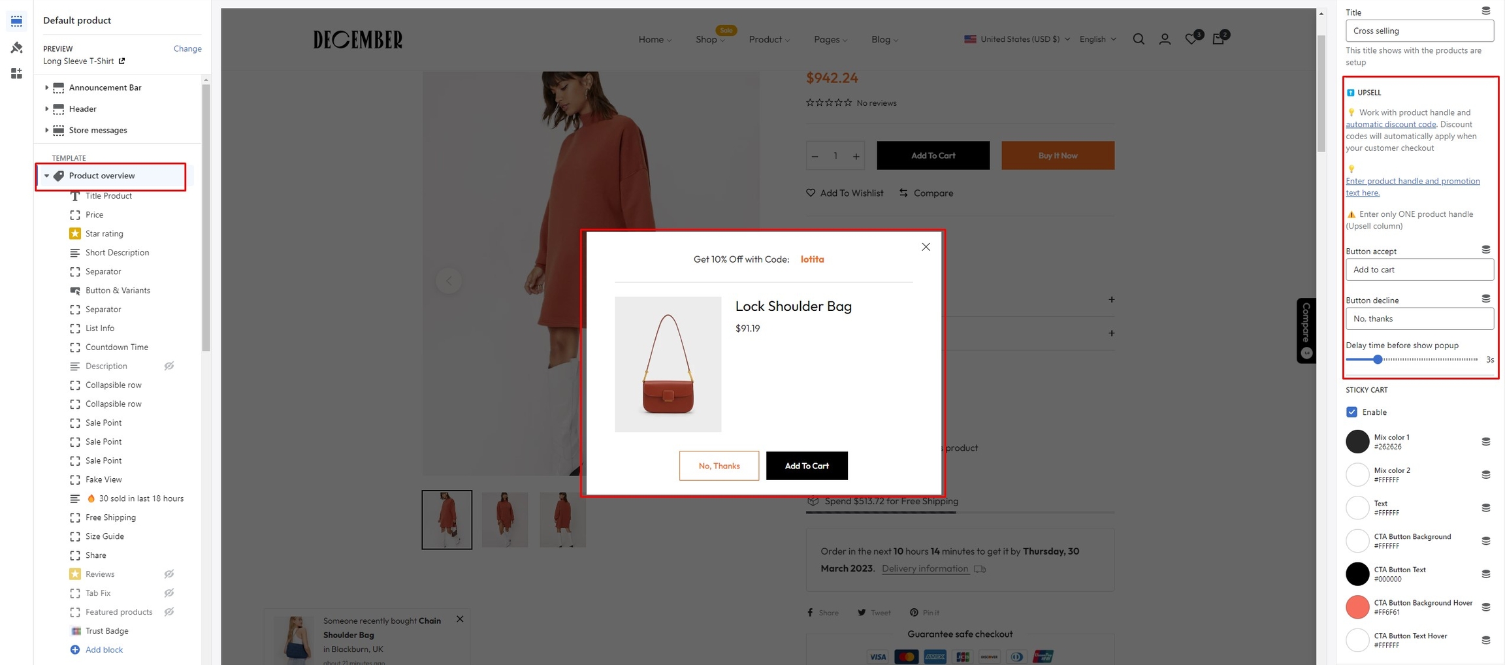The width and height of the screenshot is (1505, 665).
Task: Open the United States (USD $) currency dropdown
Action: coord(1017,39)
